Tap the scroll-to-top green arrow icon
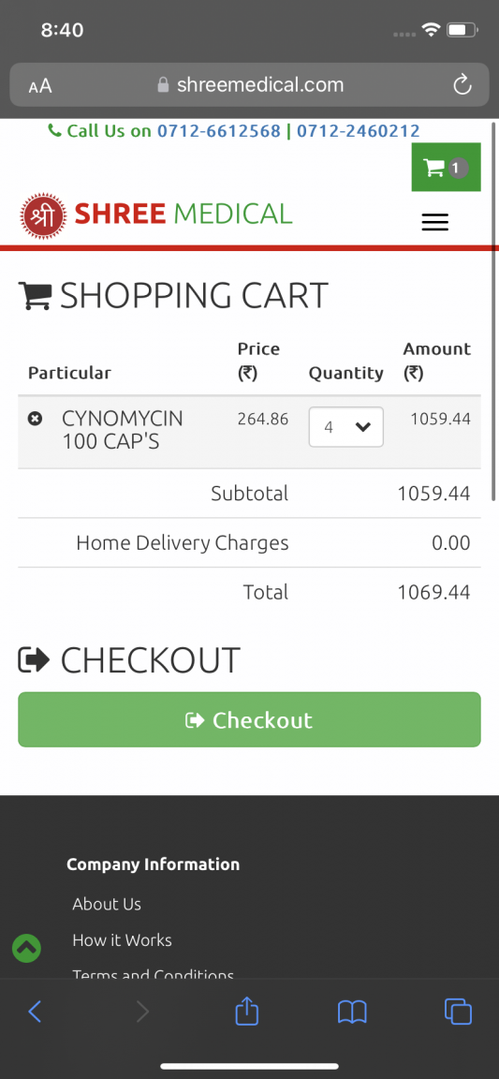Viewport: 499px width, 1079px height. click(27, 948)
